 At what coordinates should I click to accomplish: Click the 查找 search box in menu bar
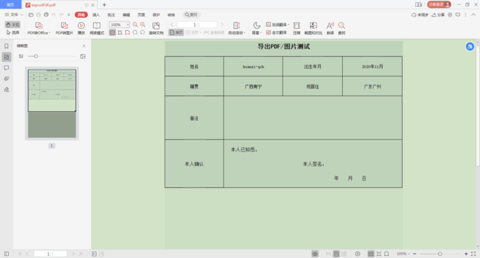[191, 14]
